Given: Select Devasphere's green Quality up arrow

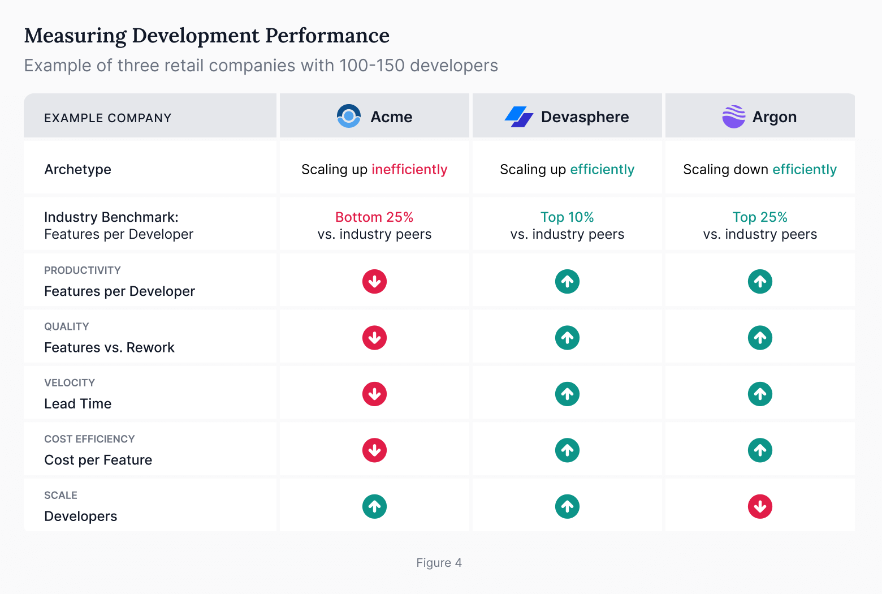Looking at the screenshot, I should (567, 337).
